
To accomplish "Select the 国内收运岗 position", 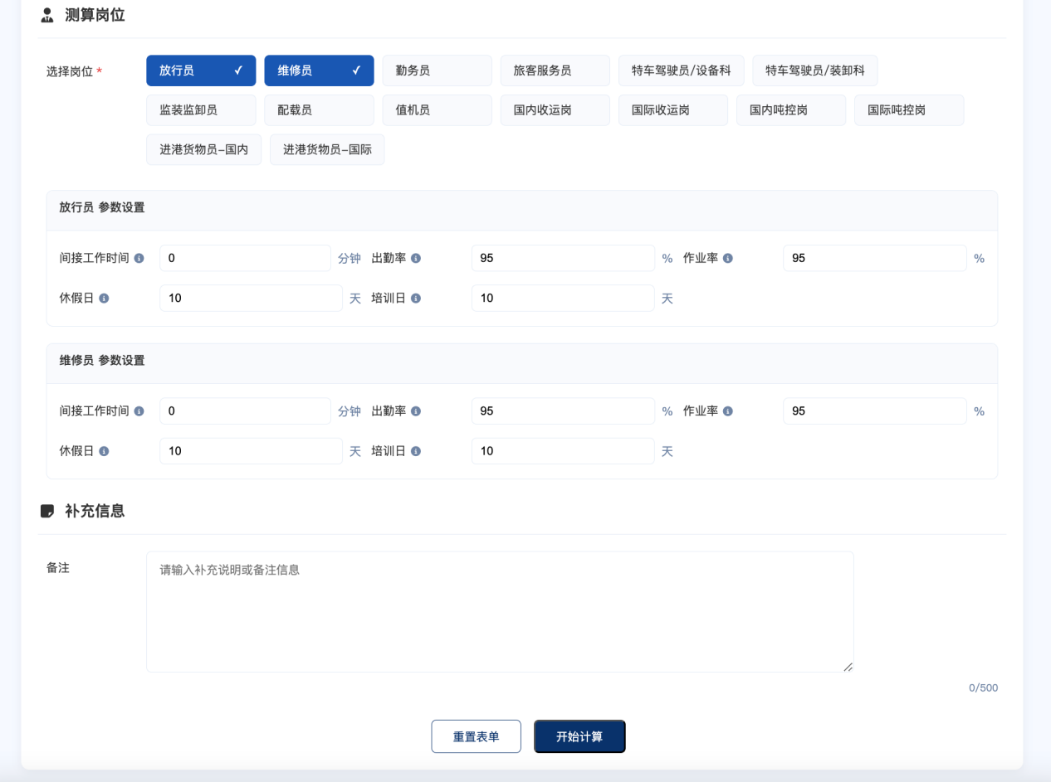I will pyautogui.click(x=555, y=110).
